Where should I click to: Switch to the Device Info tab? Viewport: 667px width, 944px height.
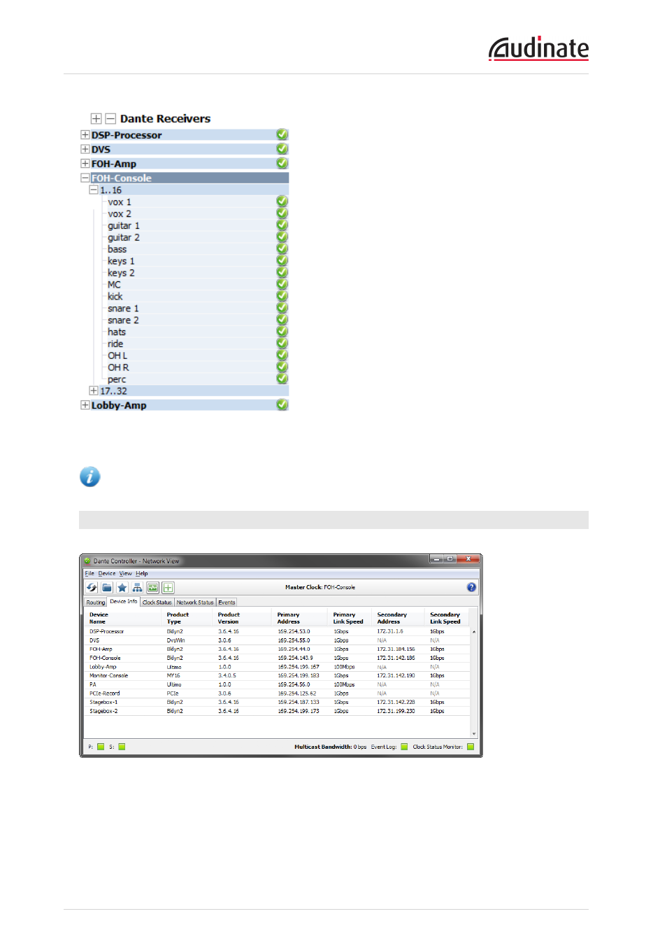(124, 602)
